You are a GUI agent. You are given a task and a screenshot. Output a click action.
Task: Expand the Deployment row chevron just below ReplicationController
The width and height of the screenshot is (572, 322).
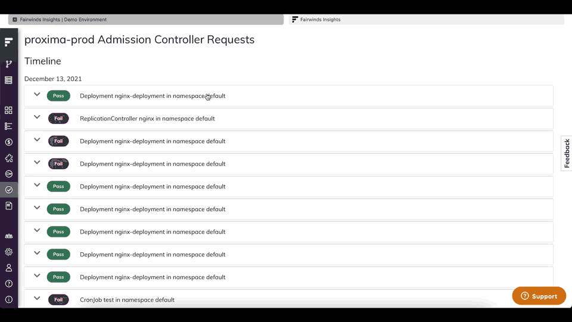[37, 140]
